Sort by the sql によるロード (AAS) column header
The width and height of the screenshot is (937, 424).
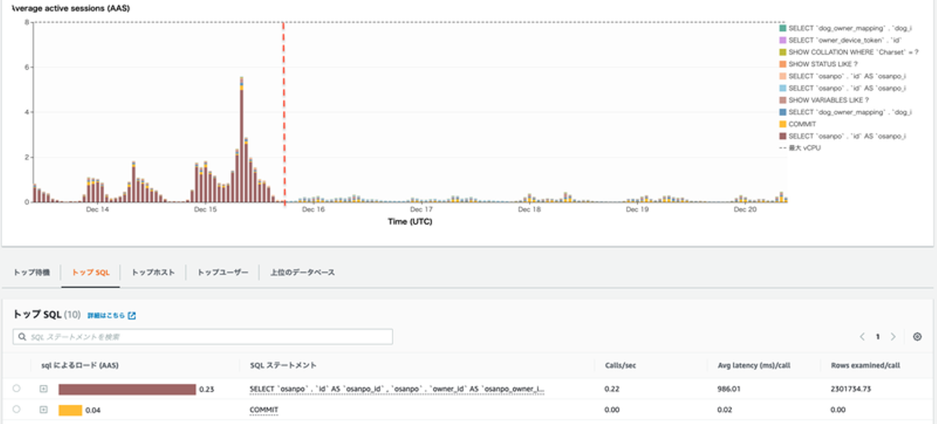pos(79,365)
